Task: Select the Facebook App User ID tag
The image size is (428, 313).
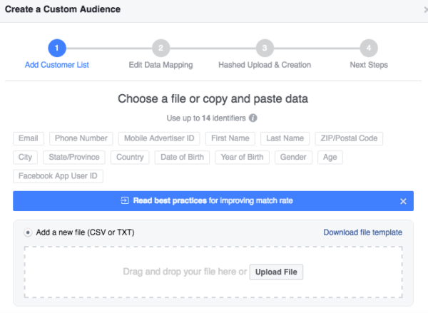Action: click(58, 176)
